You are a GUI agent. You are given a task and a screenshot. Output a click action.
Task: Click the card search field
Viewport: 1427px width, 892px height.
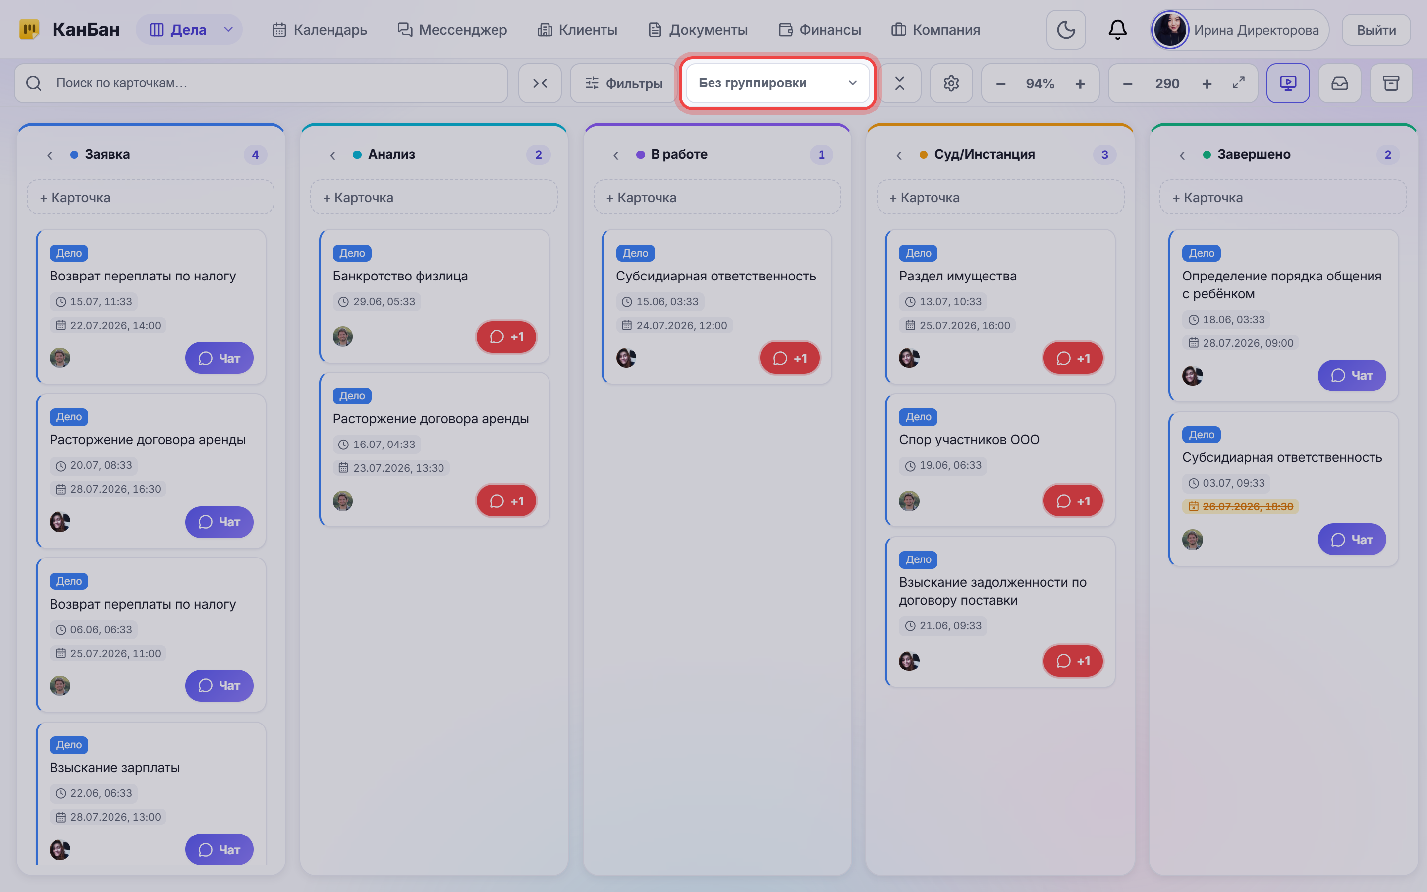[261, 83]
